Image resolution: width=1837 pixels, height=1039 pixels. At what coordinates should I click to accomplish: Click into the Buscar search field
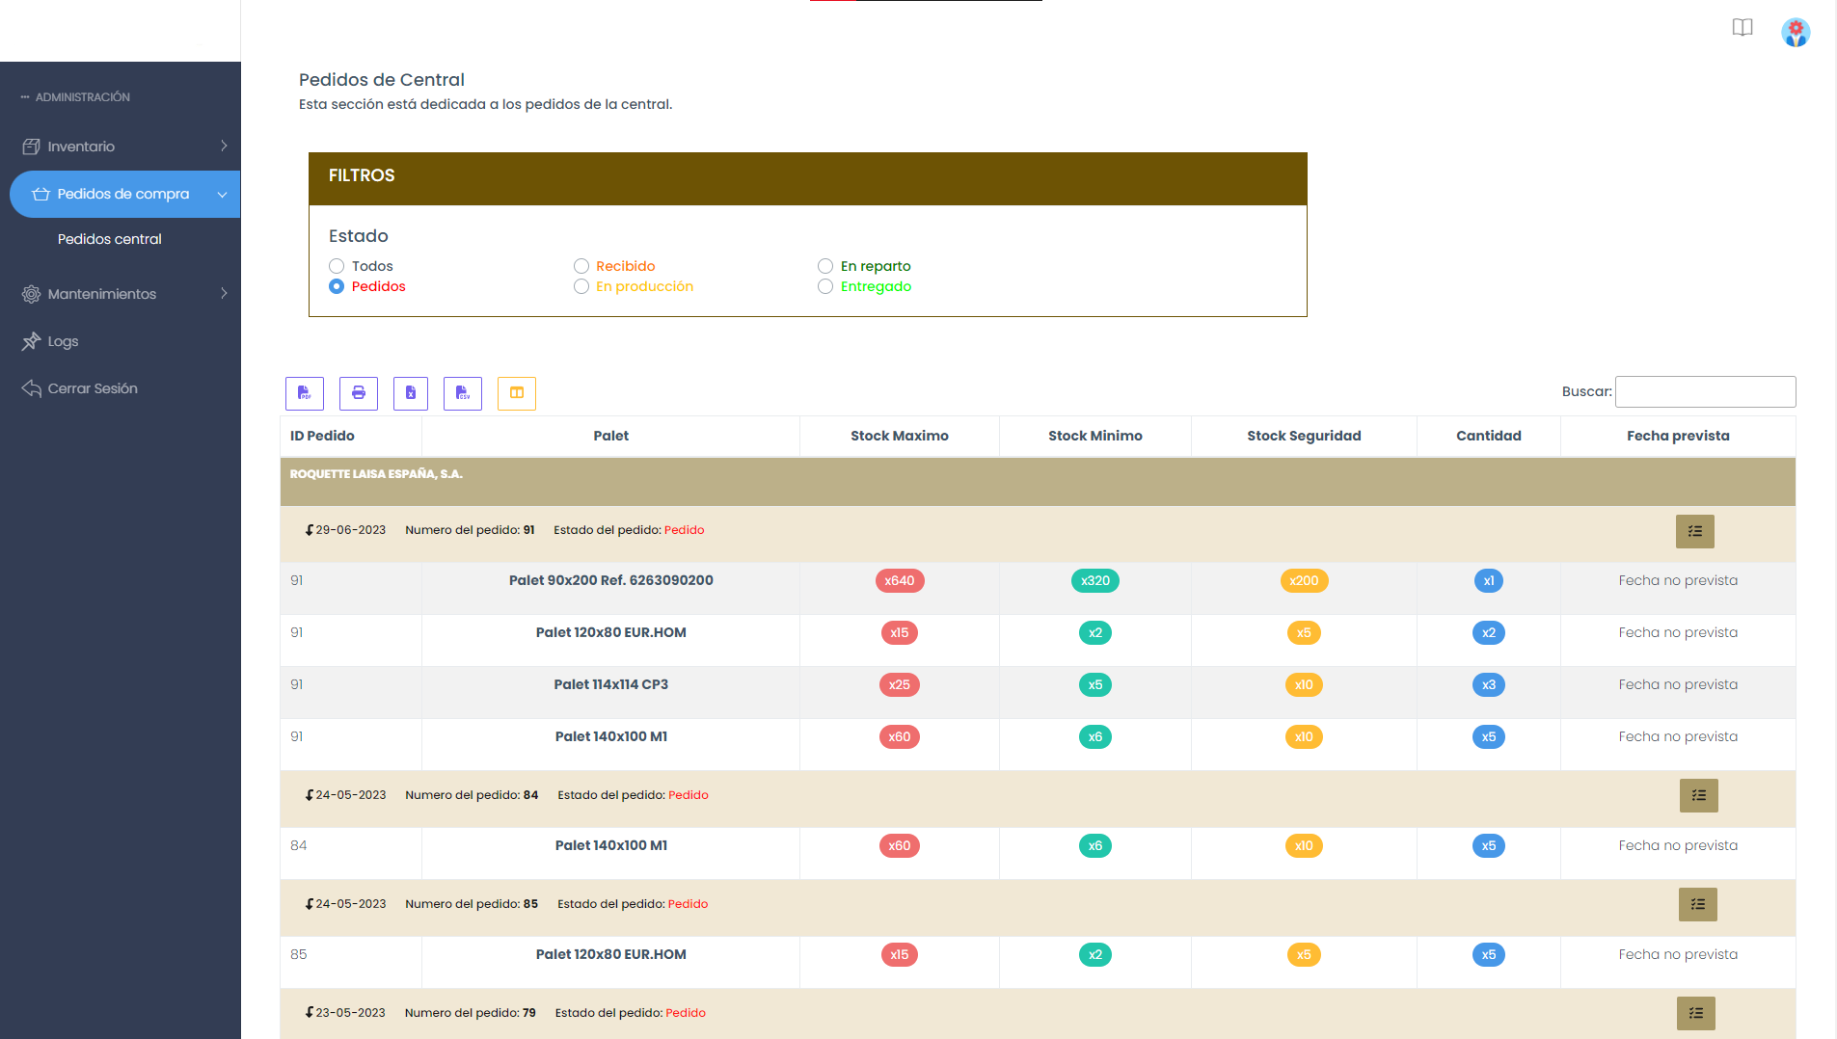click(x=1705, y=391)
